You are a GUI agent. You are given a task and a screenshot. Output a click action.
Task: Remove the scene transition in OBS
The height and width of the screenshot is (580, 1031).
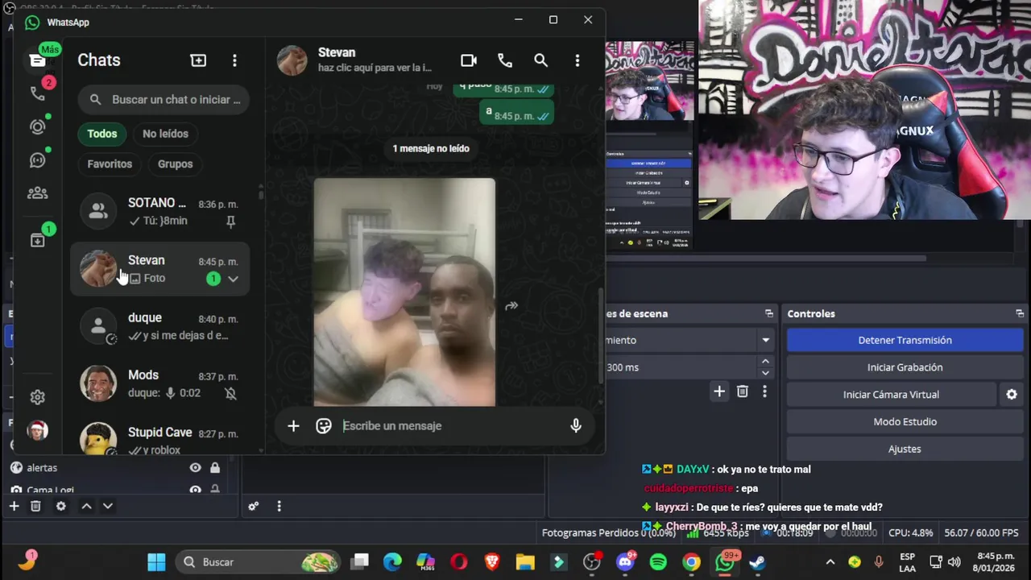pyautogui.click(x=743, y=391)
